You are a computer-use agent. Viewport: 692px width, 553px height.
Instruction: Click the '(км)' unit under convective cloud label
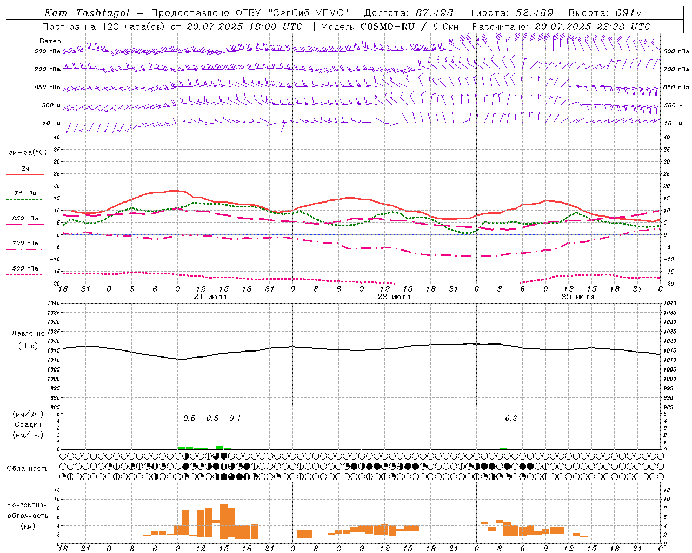click(28, 526)
